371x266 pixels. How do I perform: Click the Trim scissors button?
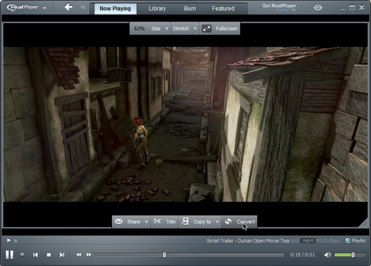pos(164,222)
